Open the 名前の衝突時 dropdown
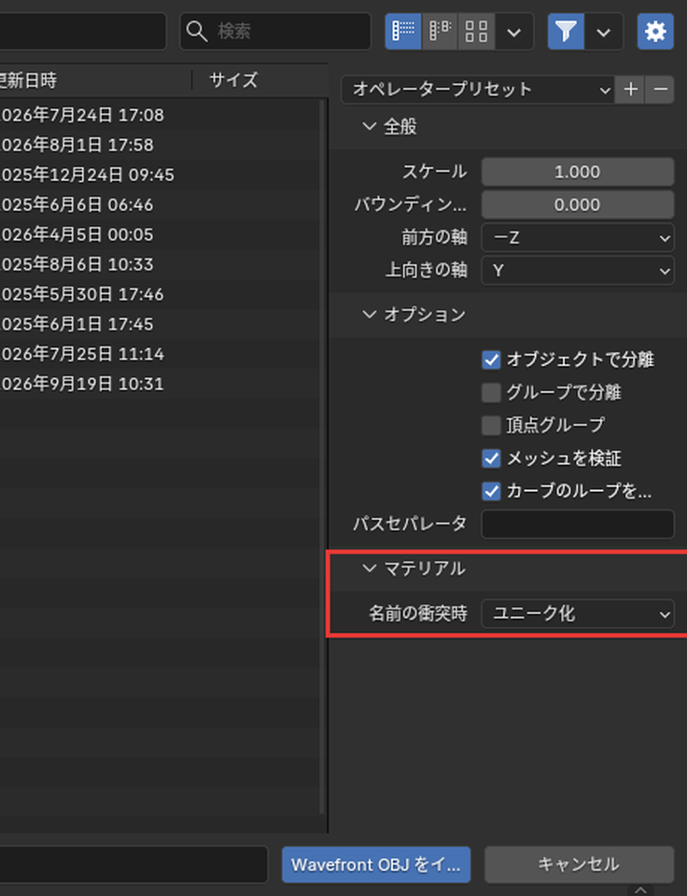This screenshot has width=687, height=896. [x=577, y=614]
